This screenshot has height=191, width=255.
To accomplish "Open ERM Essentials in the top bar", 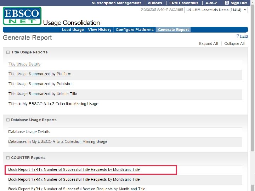I will [x=183, y=3].
